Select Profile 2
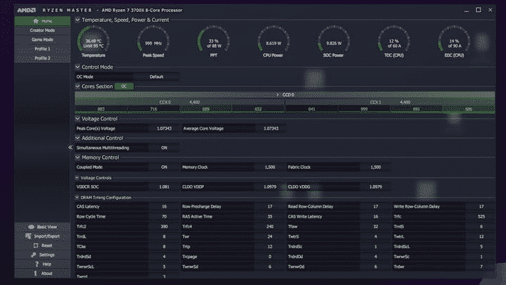The width and height of the screenshot is (506, 285). [x=42, y=58]
